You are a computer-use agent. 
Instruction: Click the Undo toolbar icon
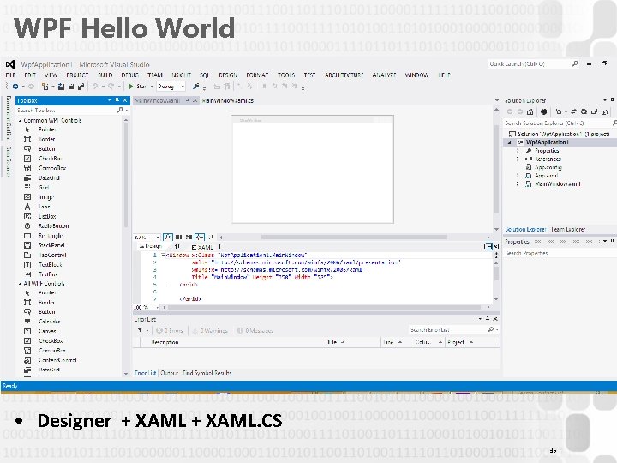point(94,87)
